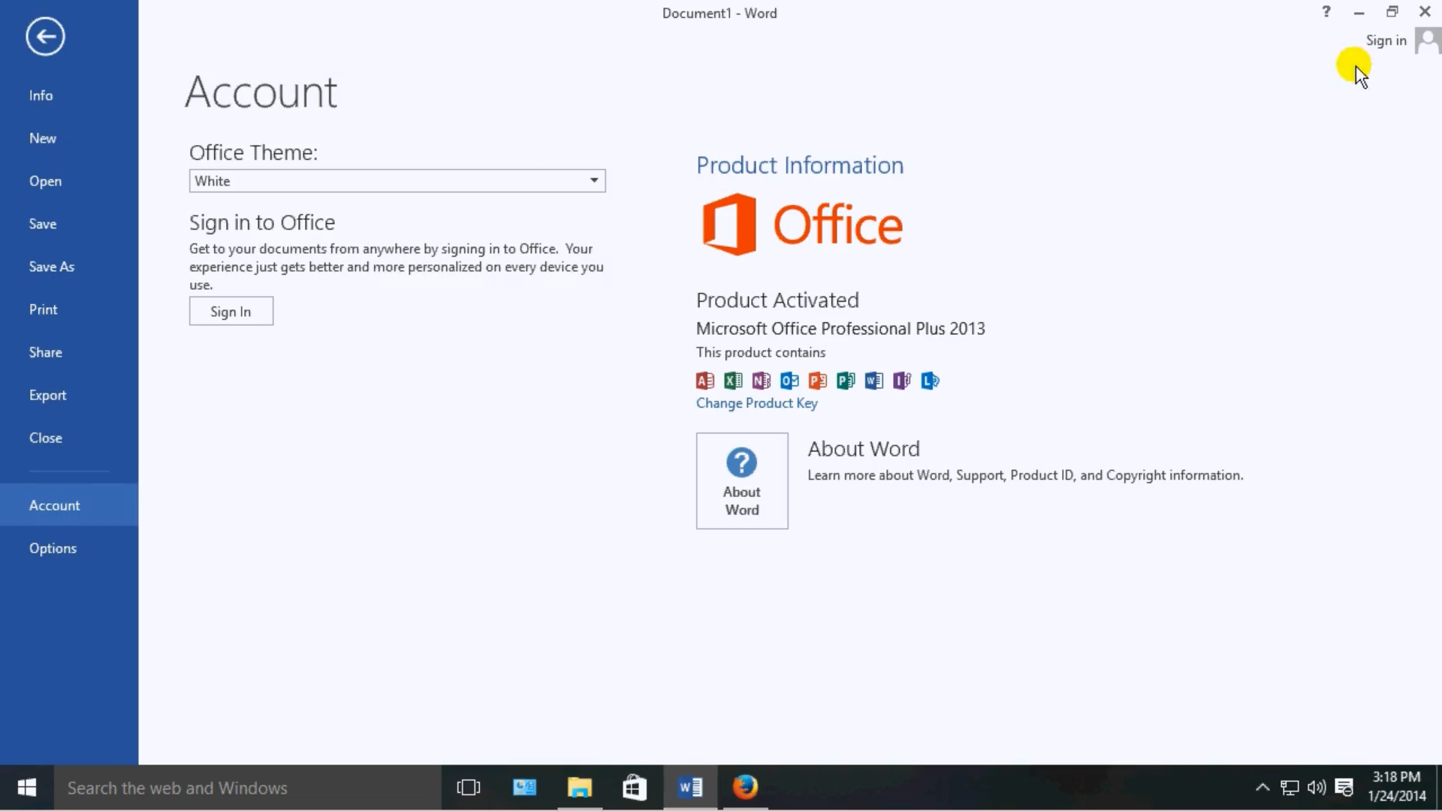
Task: Open the About Word dialog
Action: 742,481
